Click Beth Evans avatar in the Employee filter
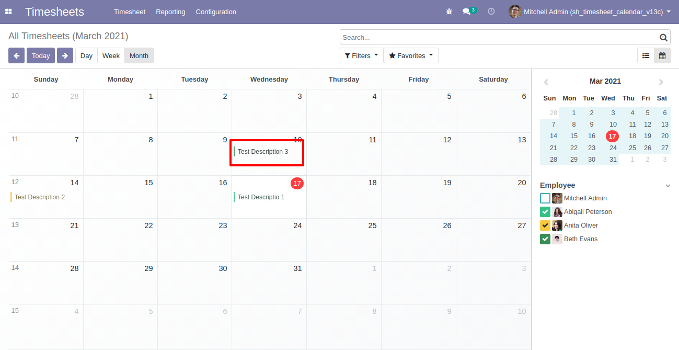The height and width of the screenshot is (350, 679). (x=557, y=239)
